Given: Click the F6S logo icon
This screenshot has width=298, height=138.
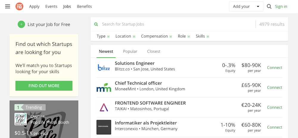Looking at the screenshot, I should coord(19,6).
